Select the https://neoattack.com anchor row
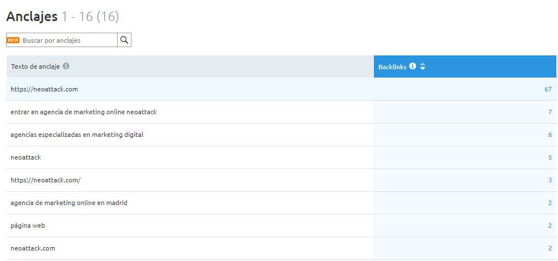Screen dimensions: 558x261 point(44,89)
